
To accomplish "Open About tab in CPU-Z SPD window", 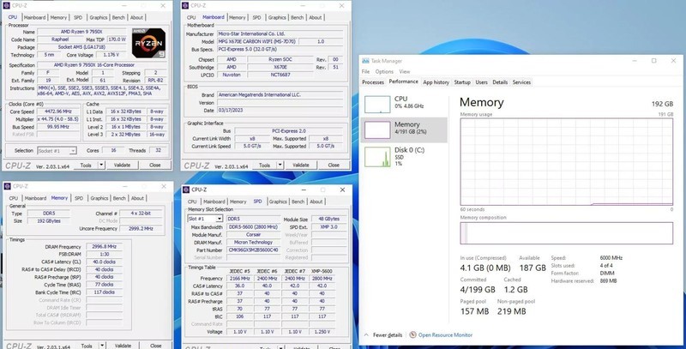I will click(316, 202).
